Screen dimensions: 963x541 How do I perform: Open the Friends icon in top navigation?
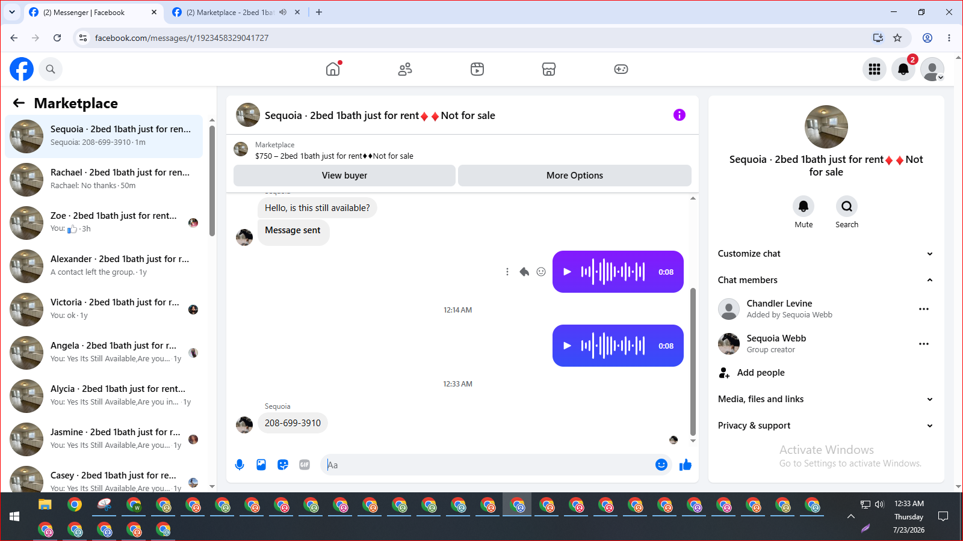[x=405, y=69]
